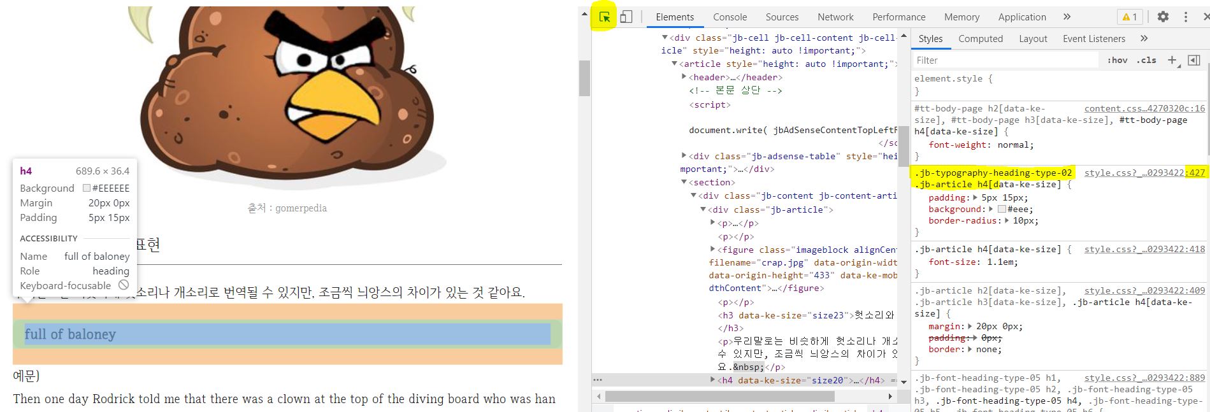Select the Event Listeners sidebar tab
The height and width of the screenshot is (412, 1210).
1093,39
